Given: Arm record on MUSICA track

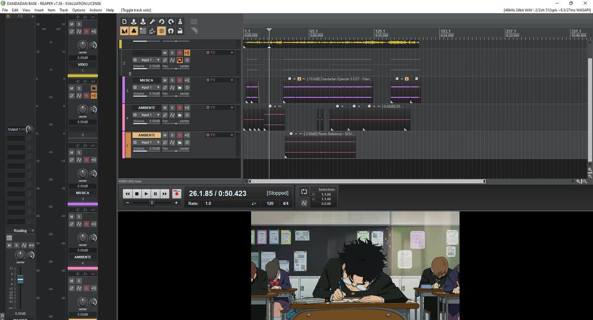Looking at the screenshot, I should [180, 80].
